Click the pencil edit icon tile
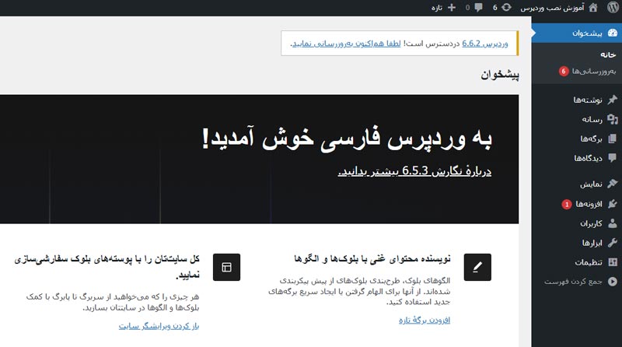This screenshot has height=347, width=622. [x=477, y=267]
